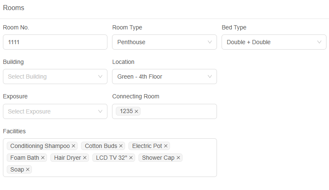Screen dimensions: 329x190
Task: Remove the LCD TV 32" tag
Action: [x=131, y=158]
